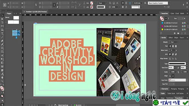This screenshot has height=106, width=189.
Task: Open the Basic working preflight profile dropdown
Action: point(71,105)
